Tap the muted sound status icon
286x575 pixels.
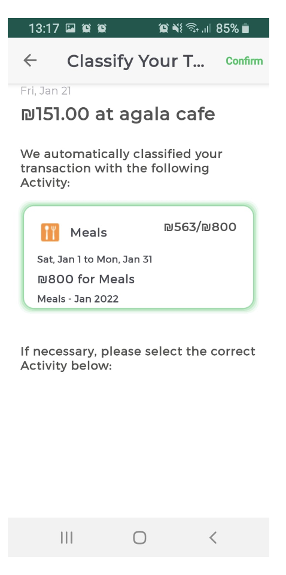pyautogui.click(x=177, y=28)
